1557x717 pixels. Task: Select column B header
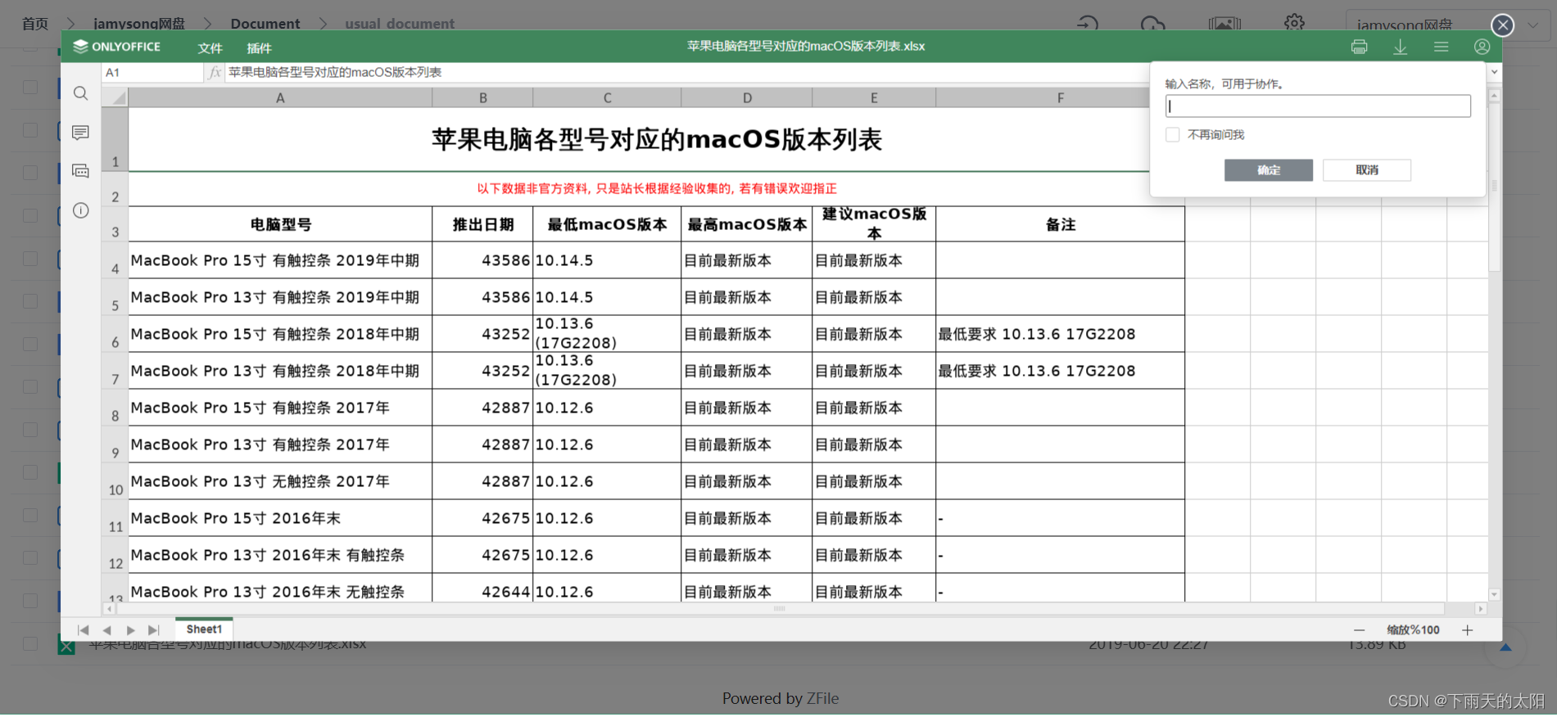[x=482, y=97]
